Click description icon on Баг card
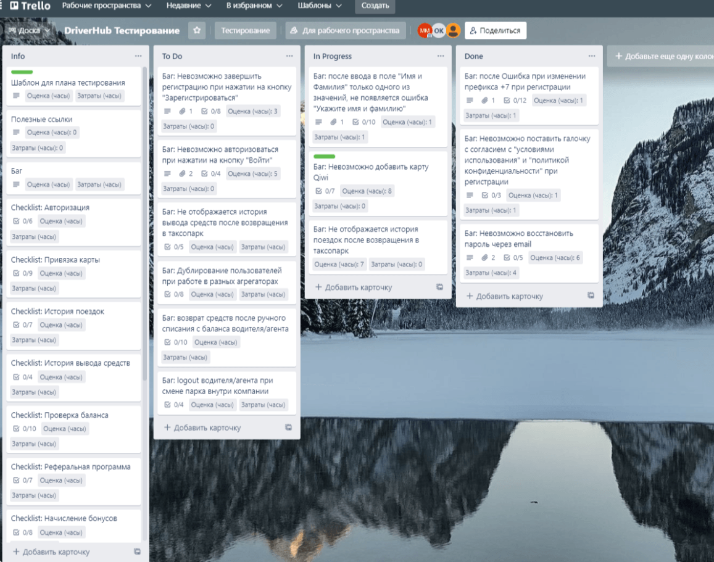 pyautogui.click(x=17, y=184)
